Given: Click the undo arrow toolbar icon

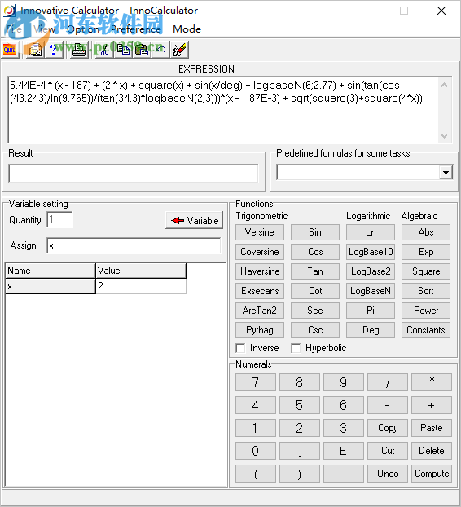Looking at the screenshot, I should click(x=160, y=50).
